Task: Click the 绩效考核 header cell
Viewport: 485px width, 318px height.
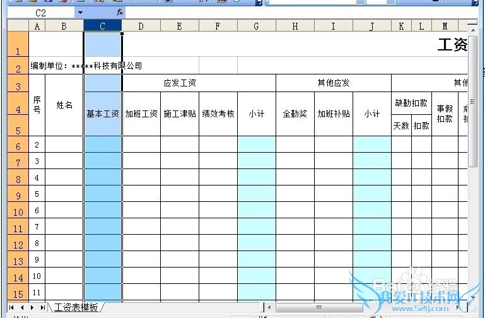Action: click(218, 114)
